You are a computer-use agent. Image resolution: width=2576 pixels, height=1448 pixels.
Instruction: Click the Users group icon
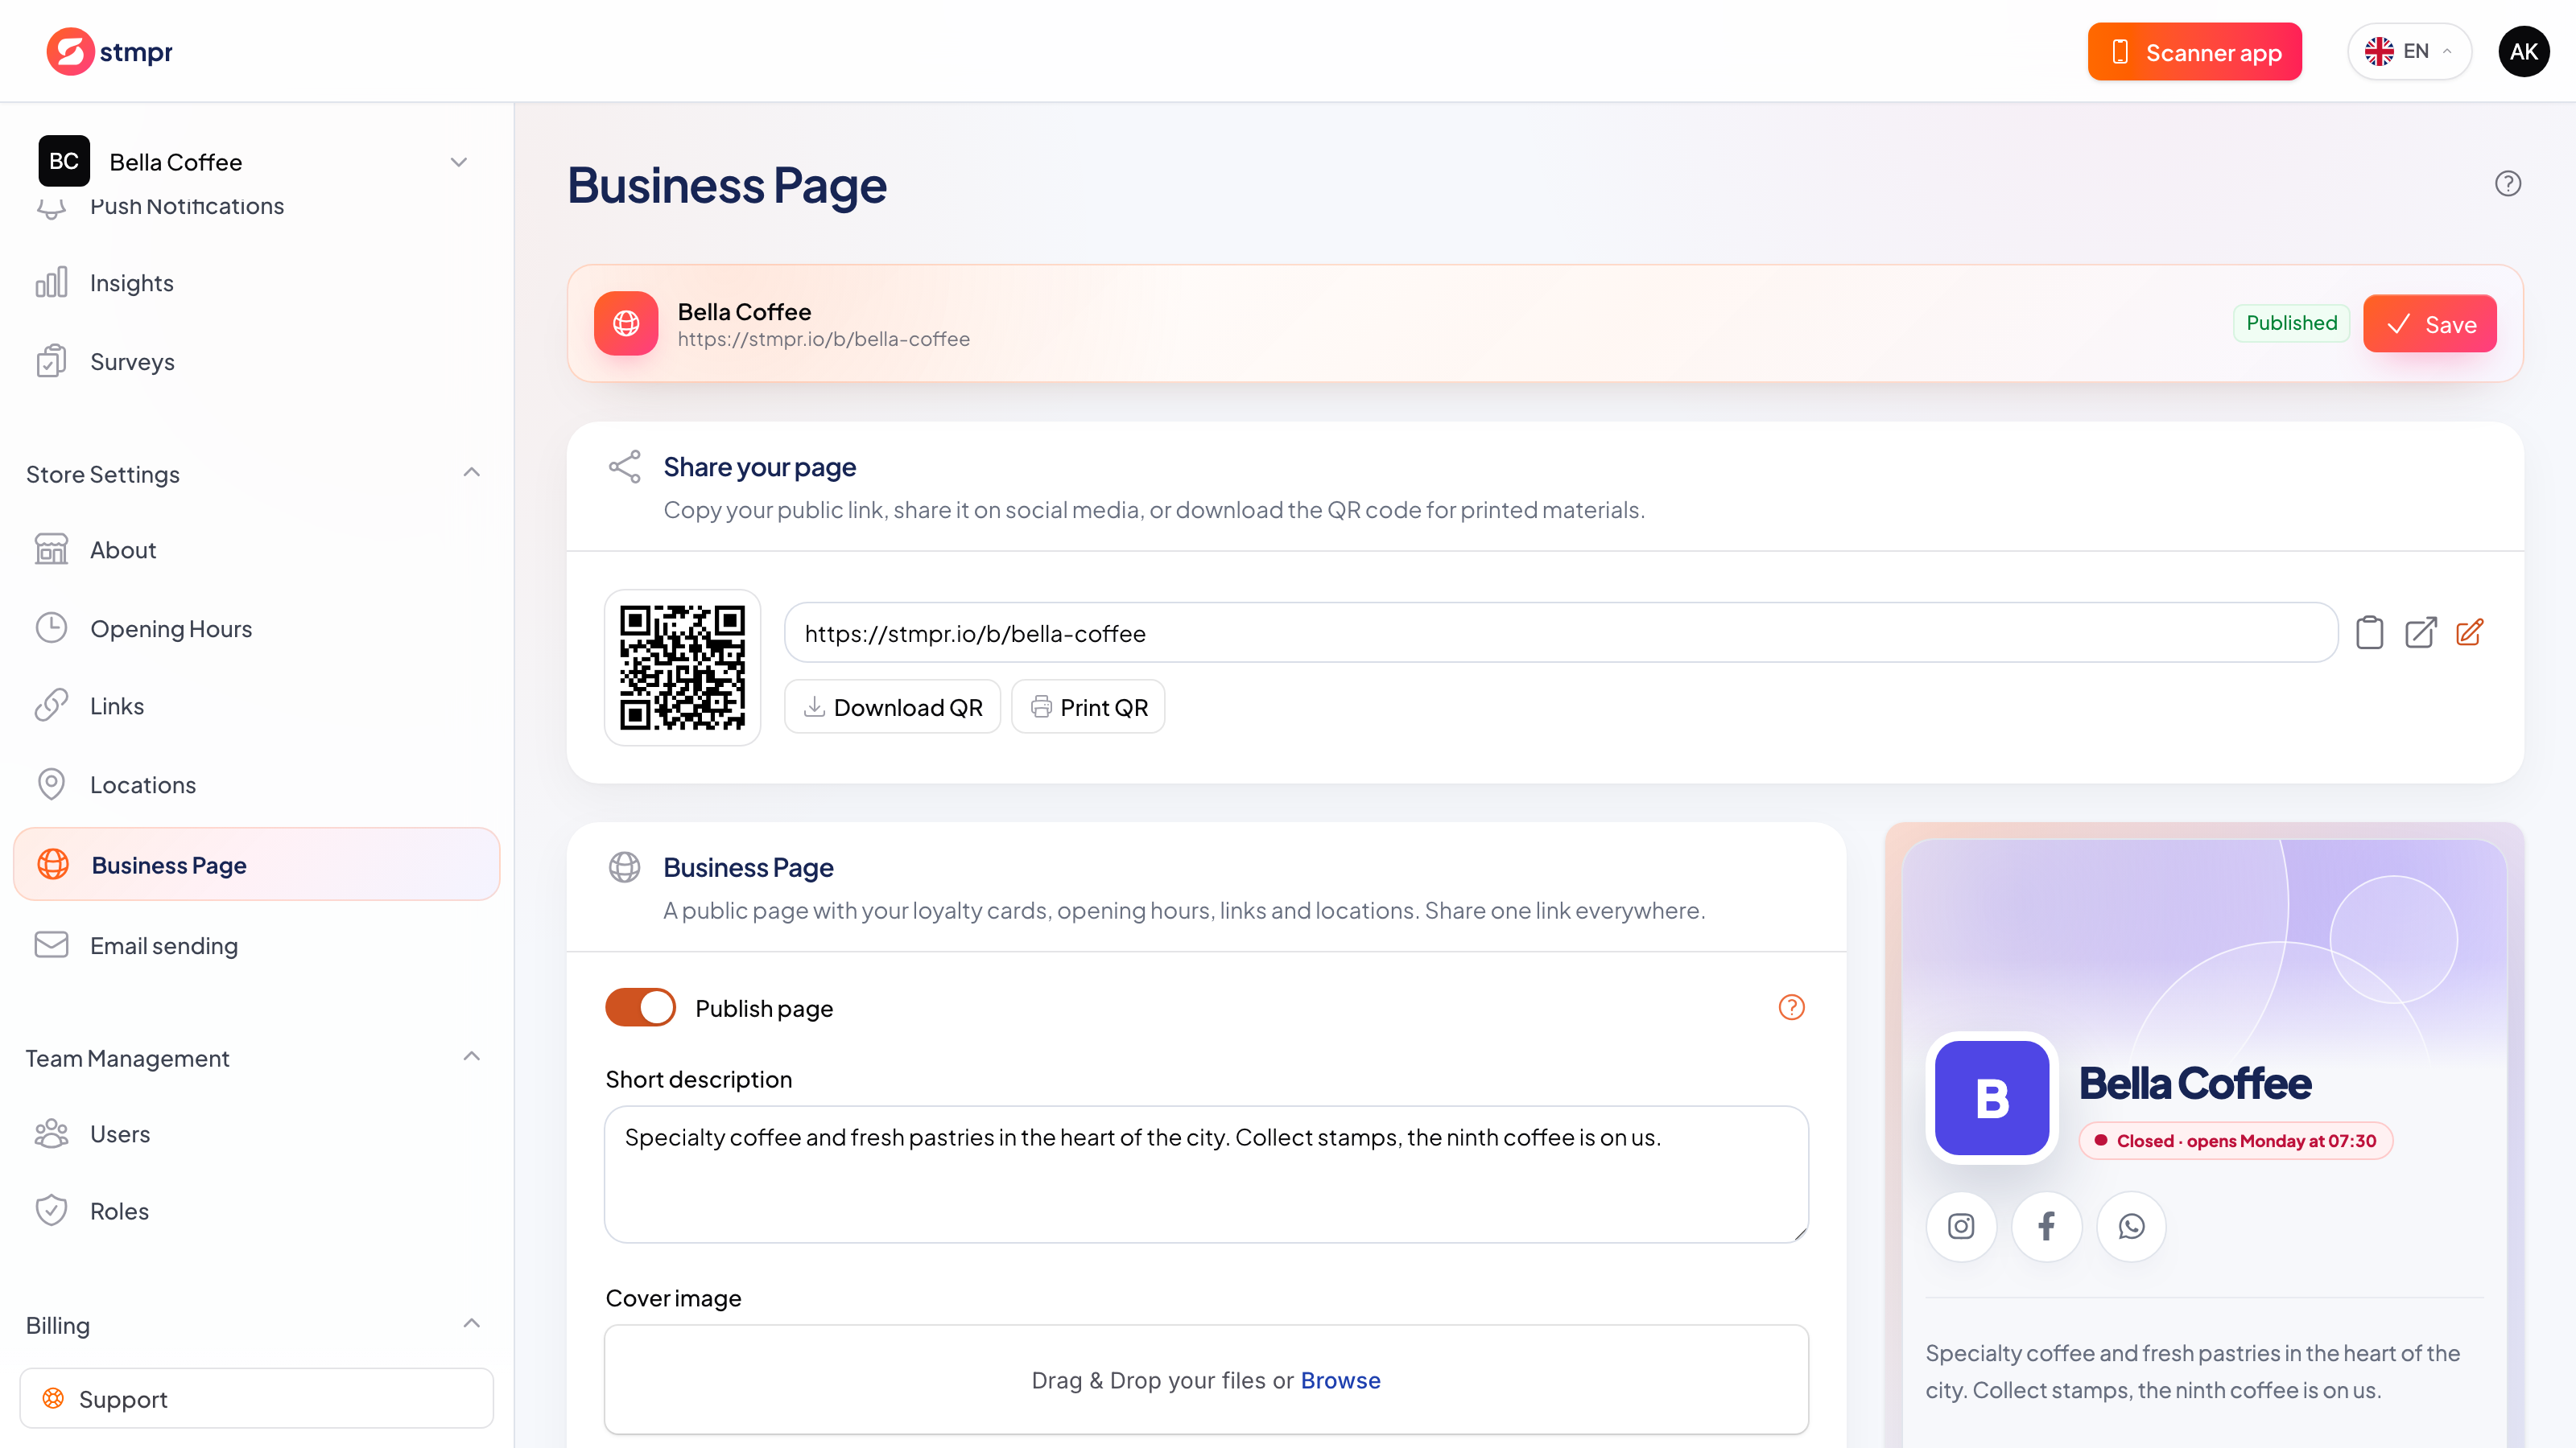[x=51, y=1133]
